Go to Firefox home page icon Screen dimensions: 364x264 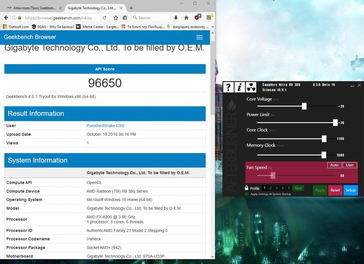point(186,18)
